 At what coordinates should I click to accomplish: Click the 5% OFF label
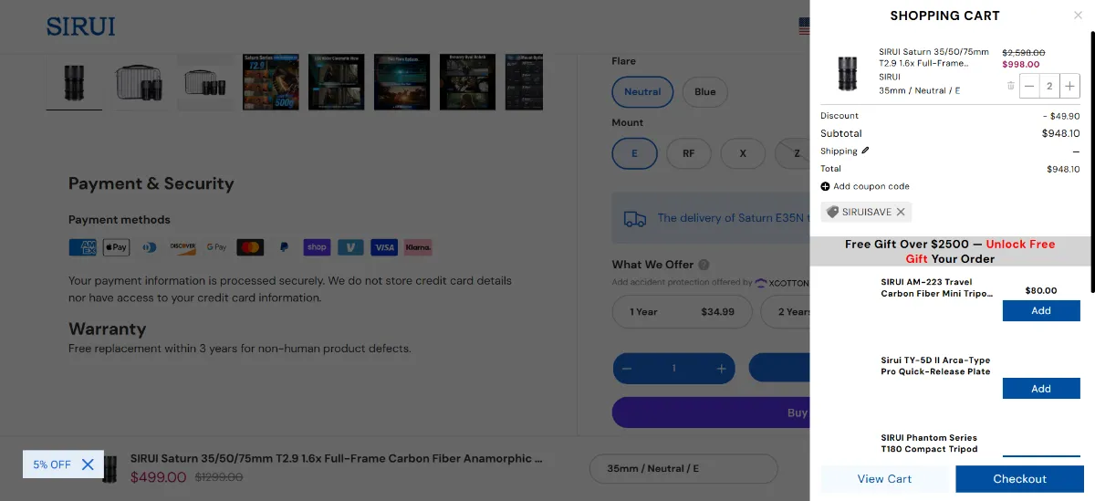52,464
